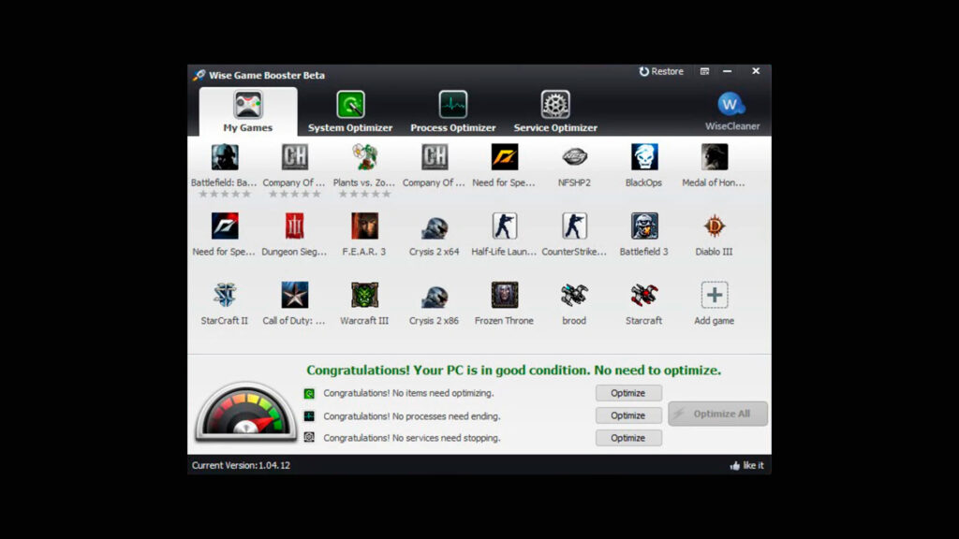Launch StarCraft II from the games list

[225, 296]
